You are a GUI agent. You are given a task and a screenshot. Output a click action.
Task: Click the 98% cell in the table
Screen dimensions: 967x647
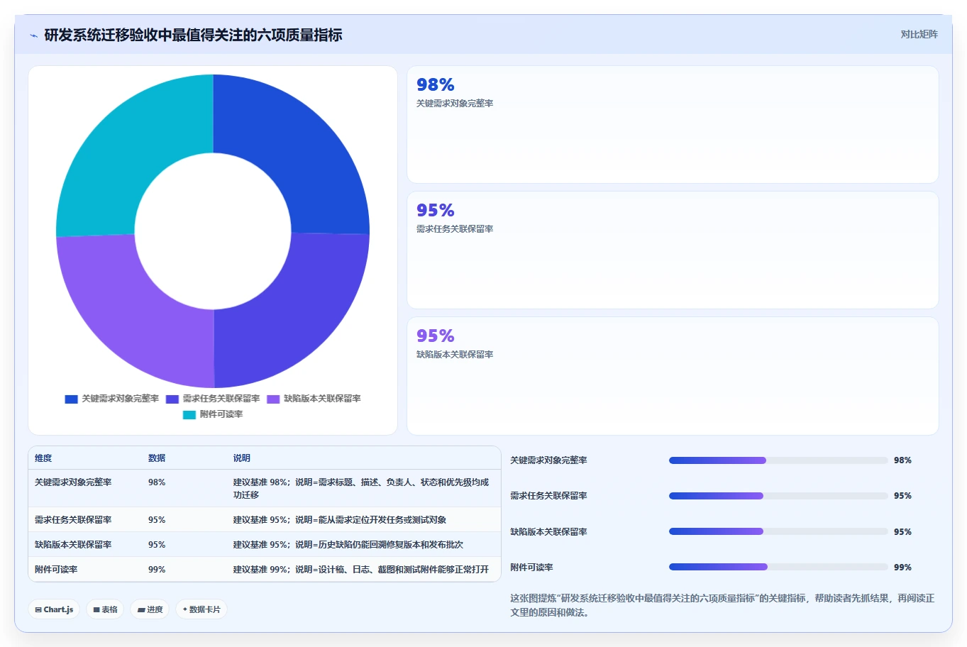(x=157, y=482)
